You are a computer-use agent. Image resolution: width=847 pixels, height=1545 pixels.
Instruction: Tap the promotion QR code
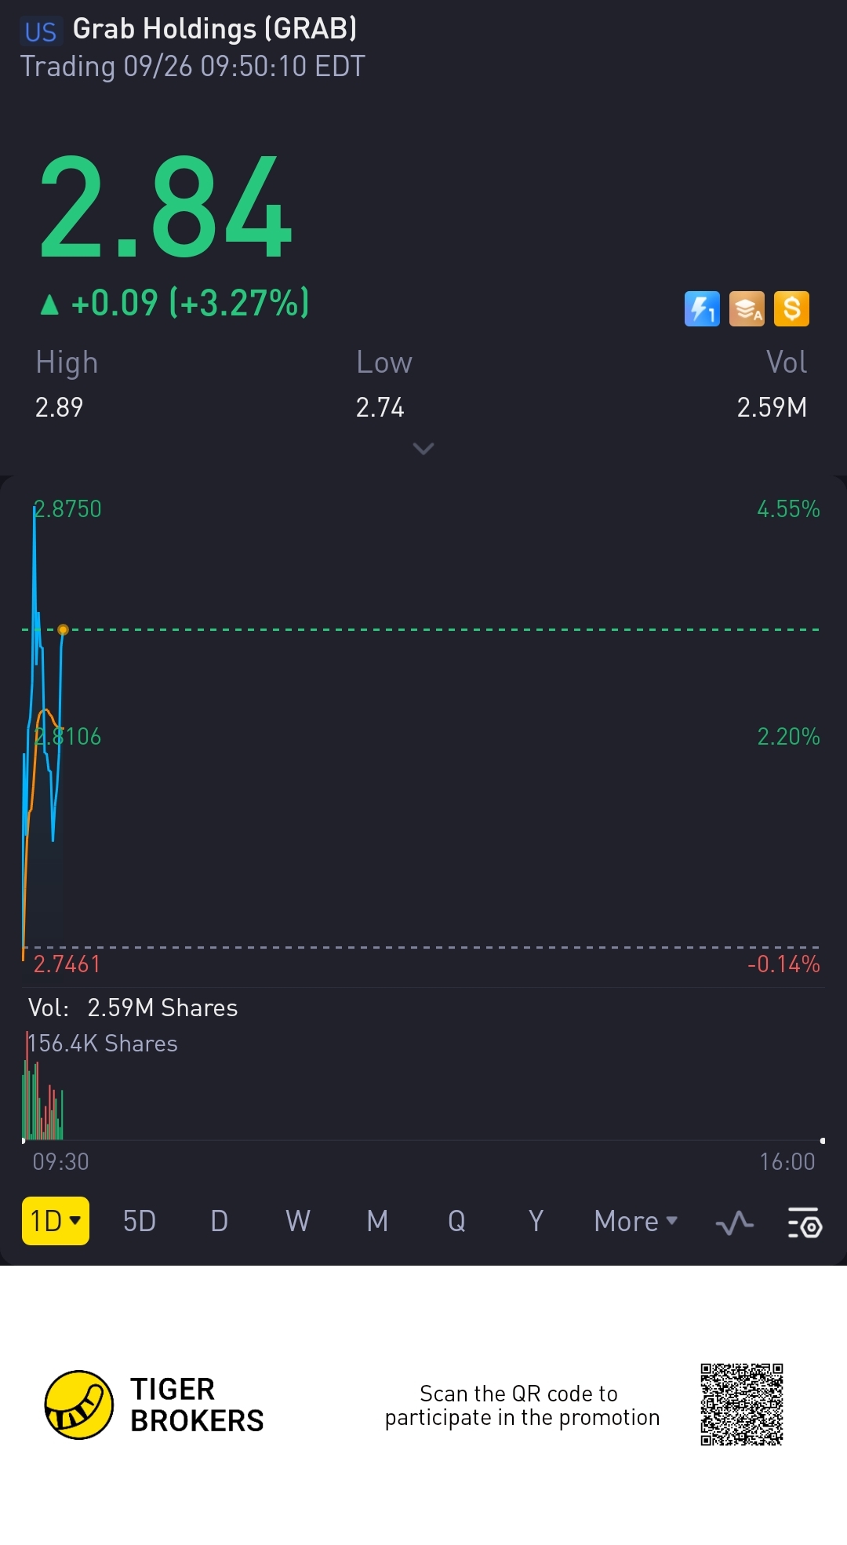click(741, 1405)
